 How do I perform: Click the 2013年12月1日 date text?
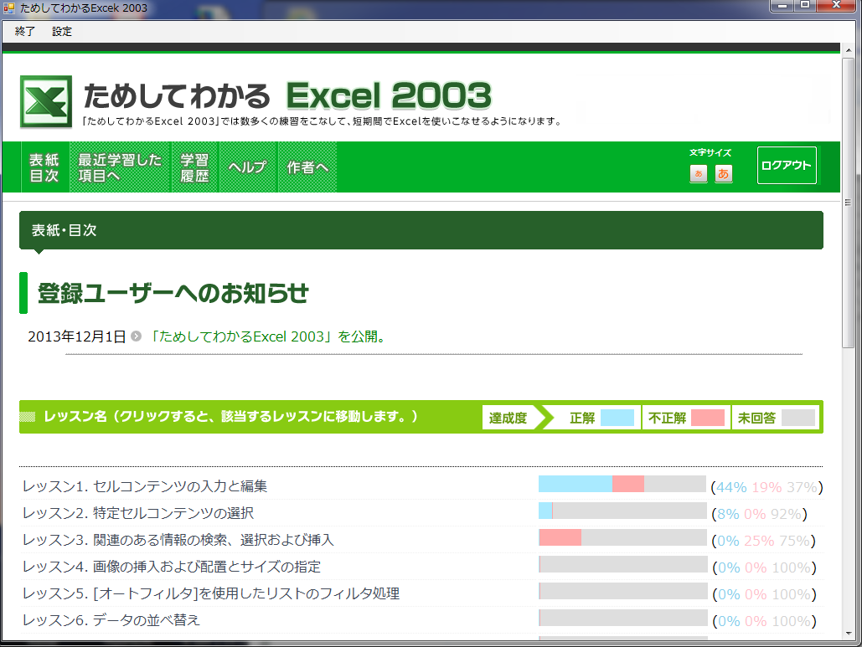pos(77,336)
